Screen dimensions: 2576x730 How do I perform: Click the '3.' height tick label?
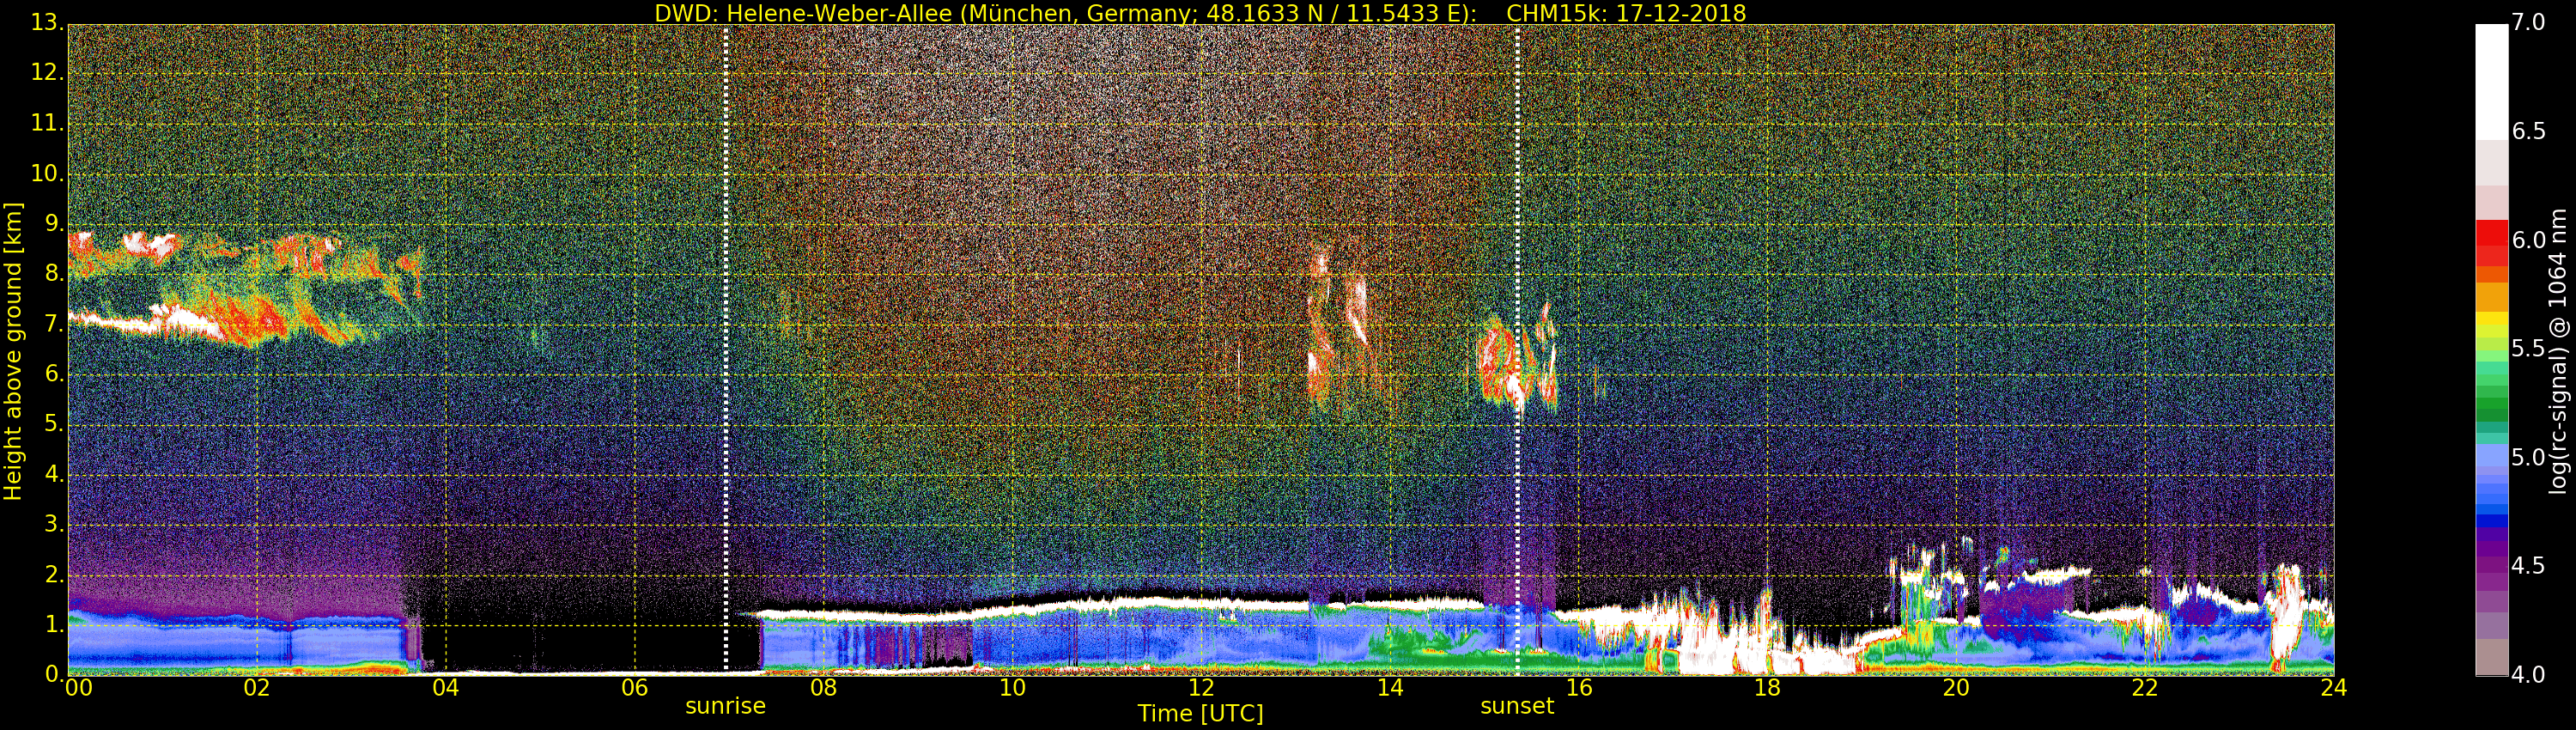tap(54, 524)
